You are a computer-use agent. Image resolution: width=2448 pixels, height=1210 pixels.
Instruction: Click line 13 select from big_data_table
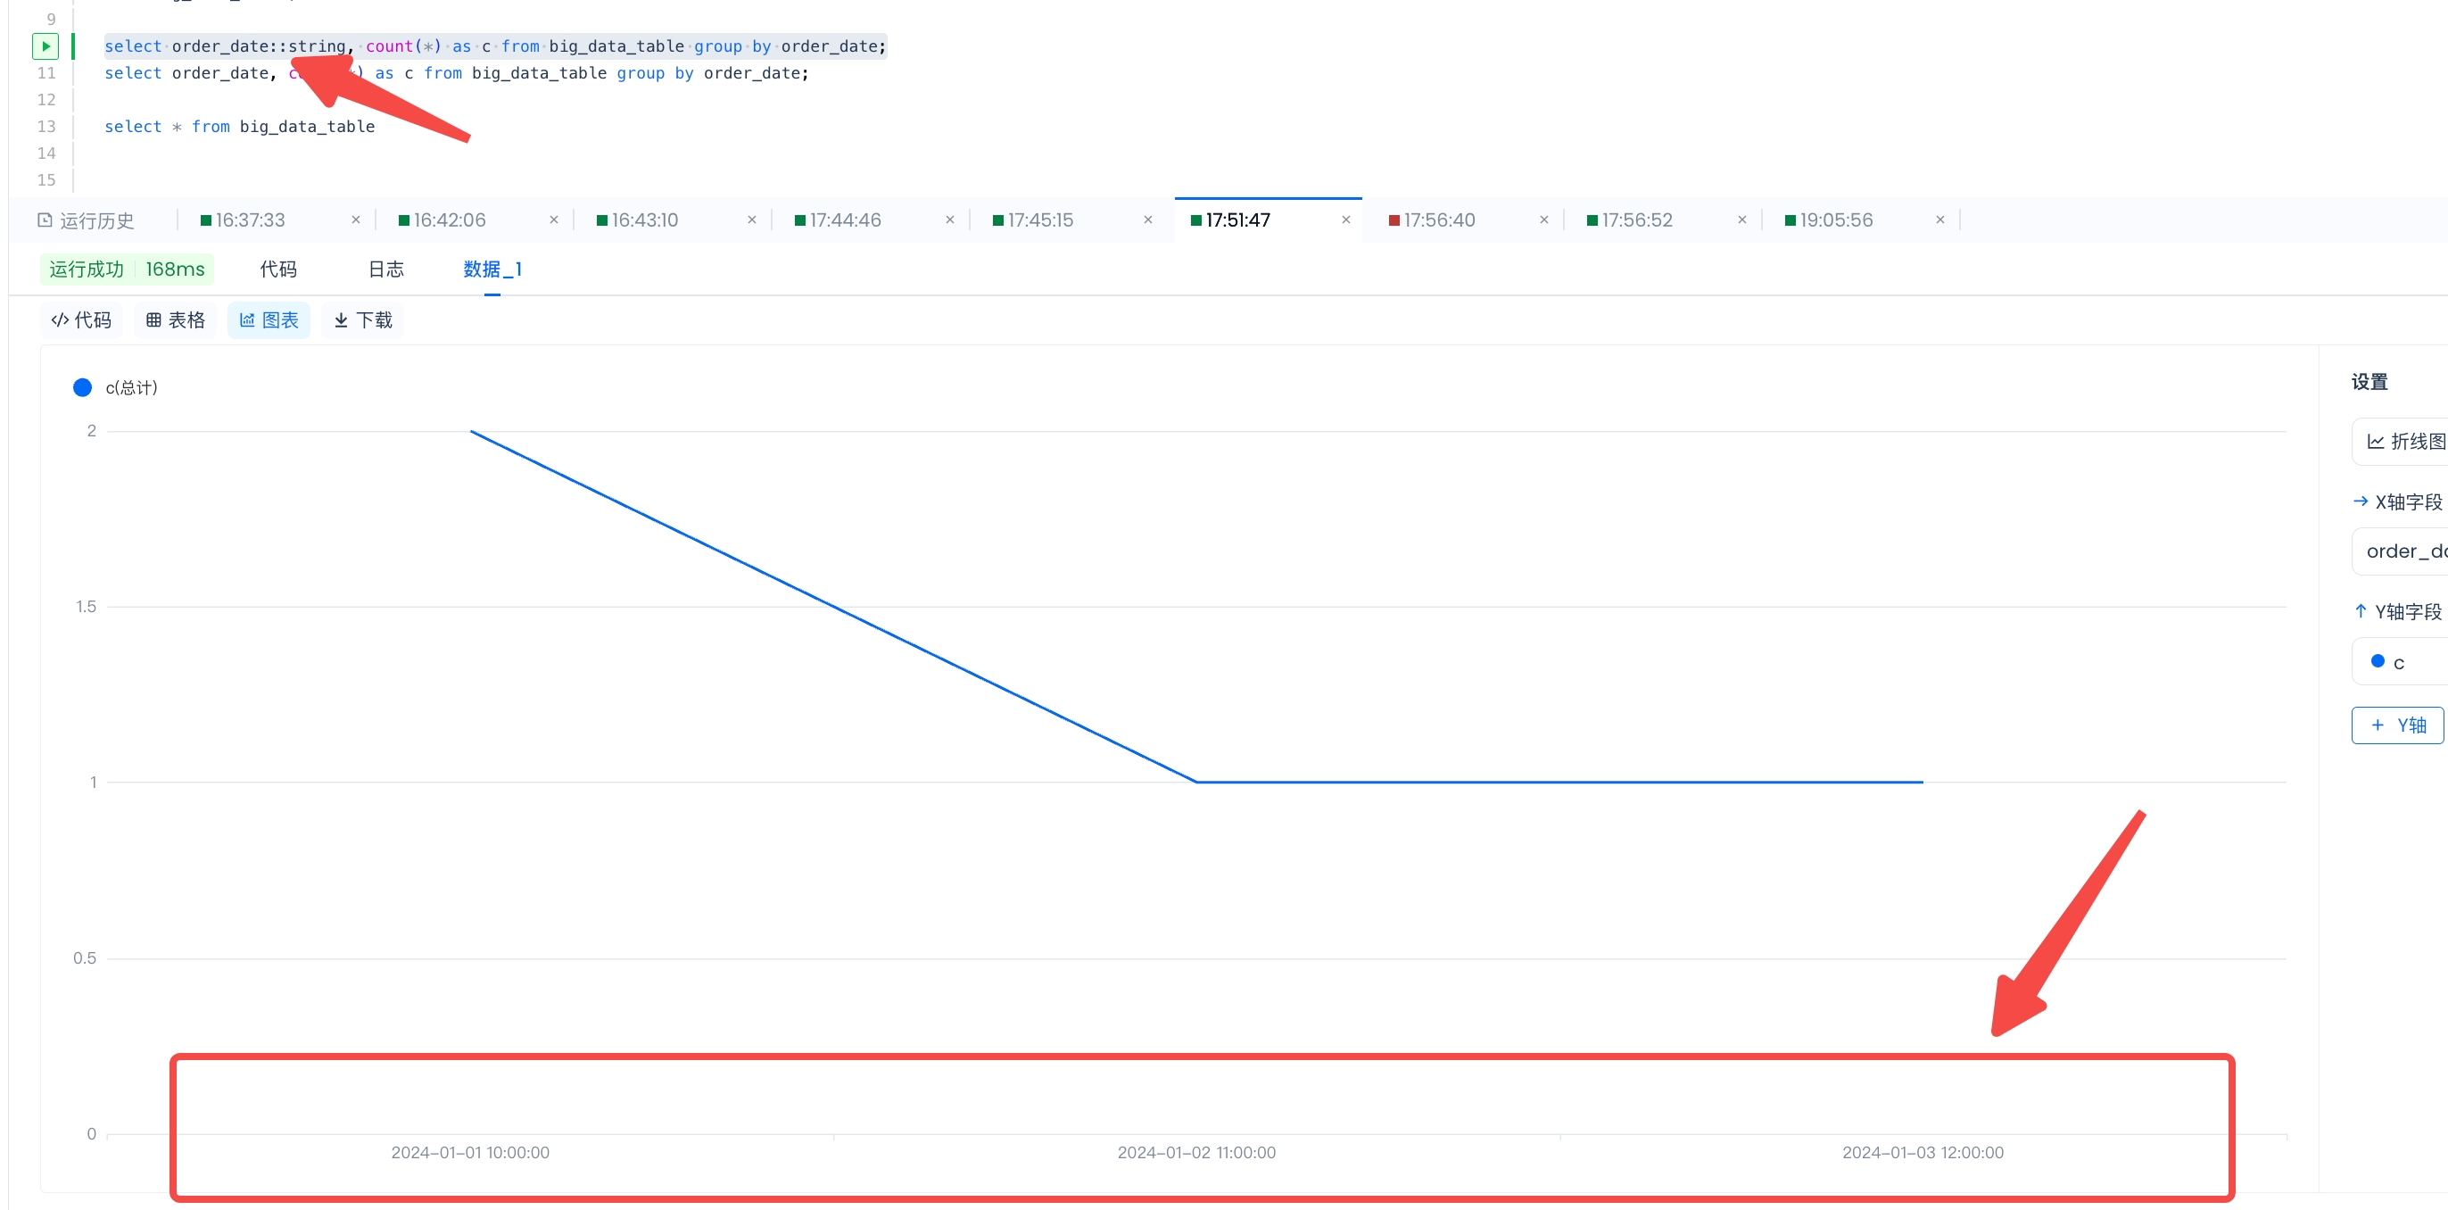[x=239, y=127]
